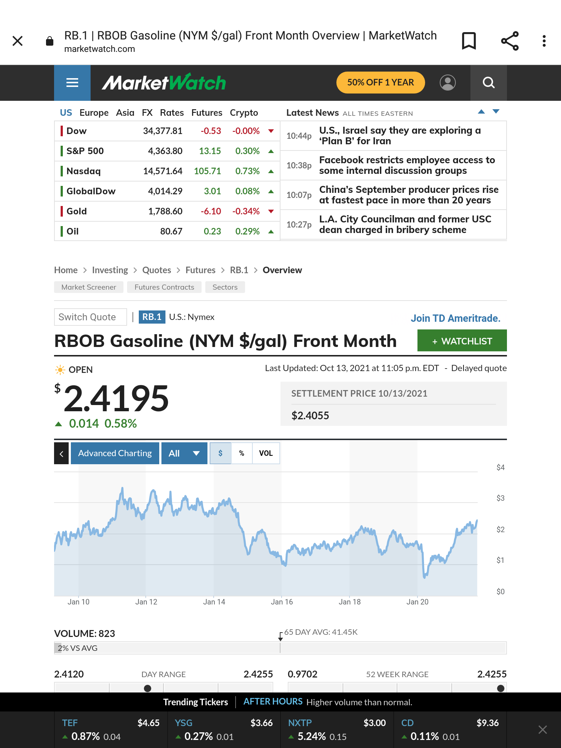Collapse chart panel with left chevron
Screen dimensions: 561x748
point(61,454)
